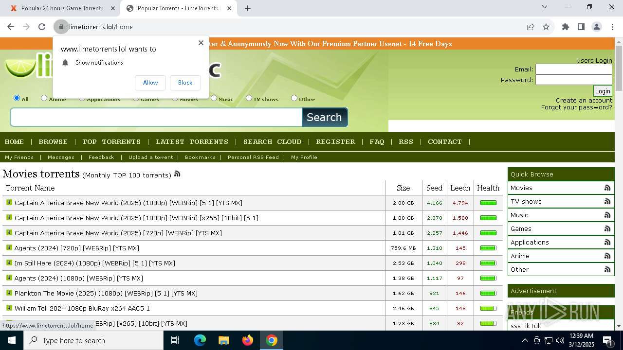Screen dimensions: 623x350
Task: Switch to Popular 24 hours Game Torrents tab
Action: [x=61, y=8]
